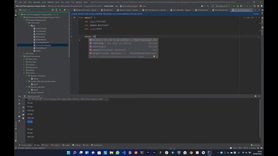This screenshot has width=278, height=156.
Task: Open the Help menu
Action: pyautogui.click(x=86, y=2)
